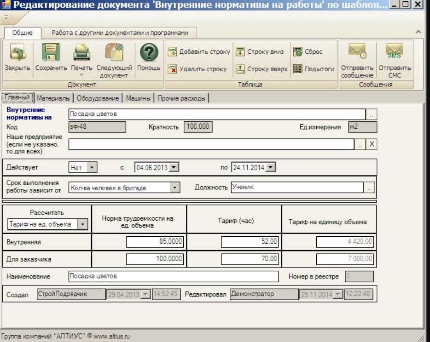The height and width of the screenshot is (342, 430).
Task: Move row down with Строку вниз
Action: [x=240, y=52]
